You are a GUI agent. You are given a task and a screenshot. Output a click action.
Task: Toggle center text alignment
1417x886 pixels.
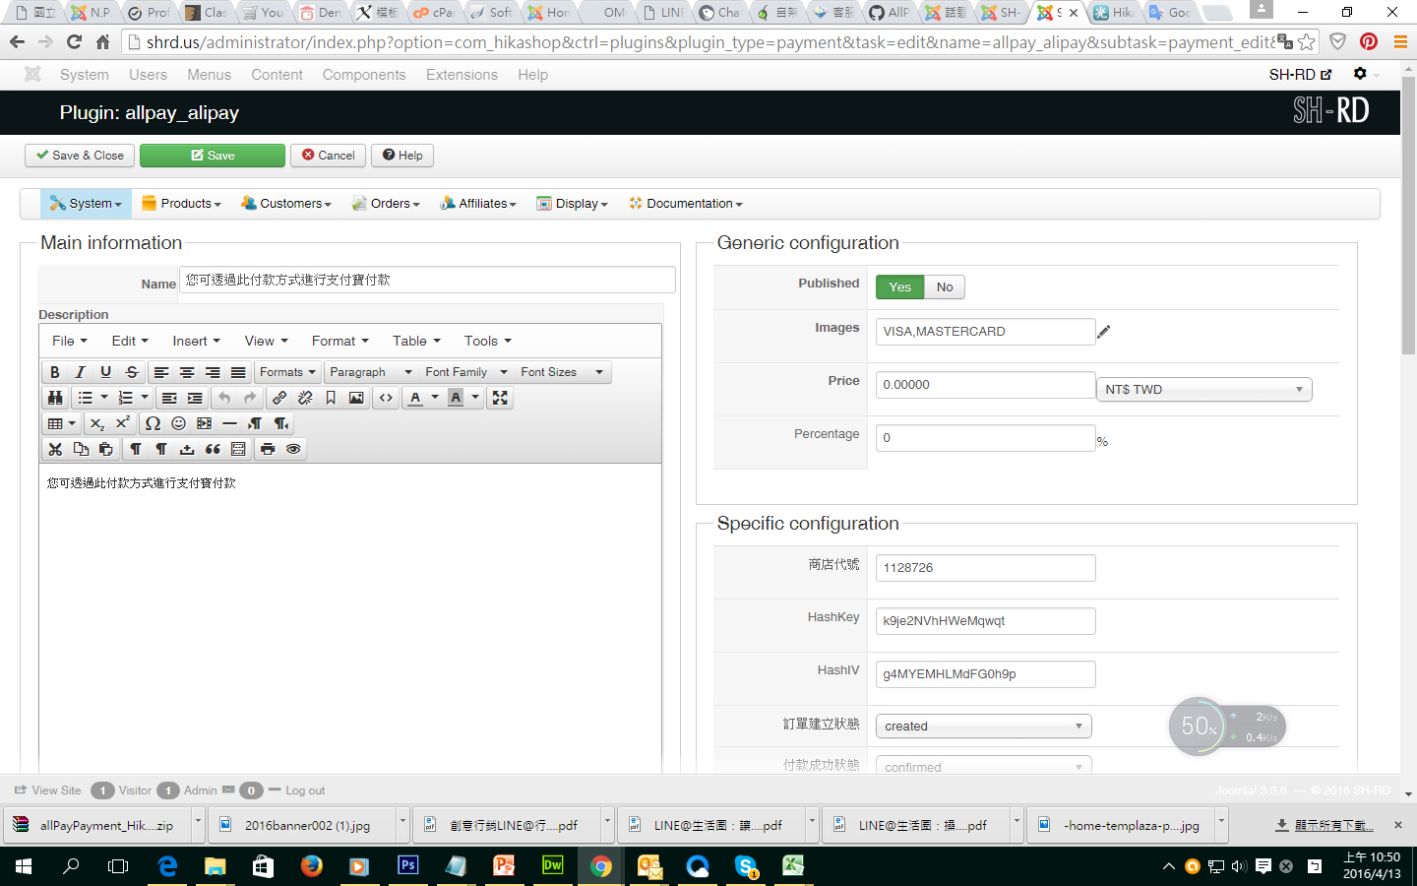click(x=187, y=372)
